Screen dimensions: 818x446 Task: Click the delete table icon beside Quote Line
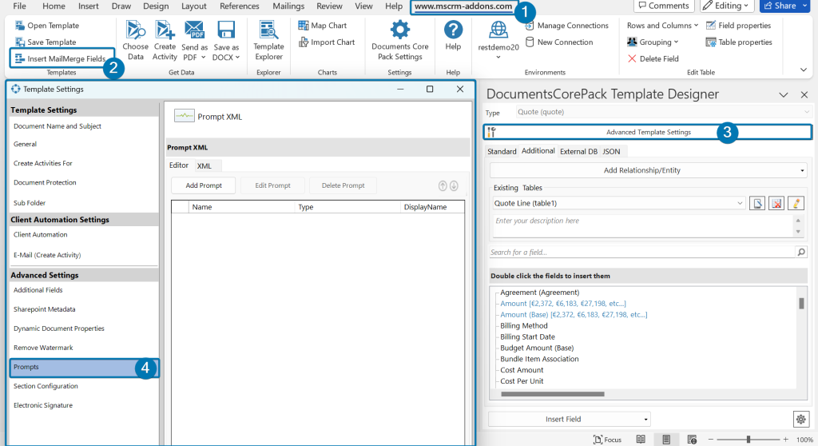(776, 203)
